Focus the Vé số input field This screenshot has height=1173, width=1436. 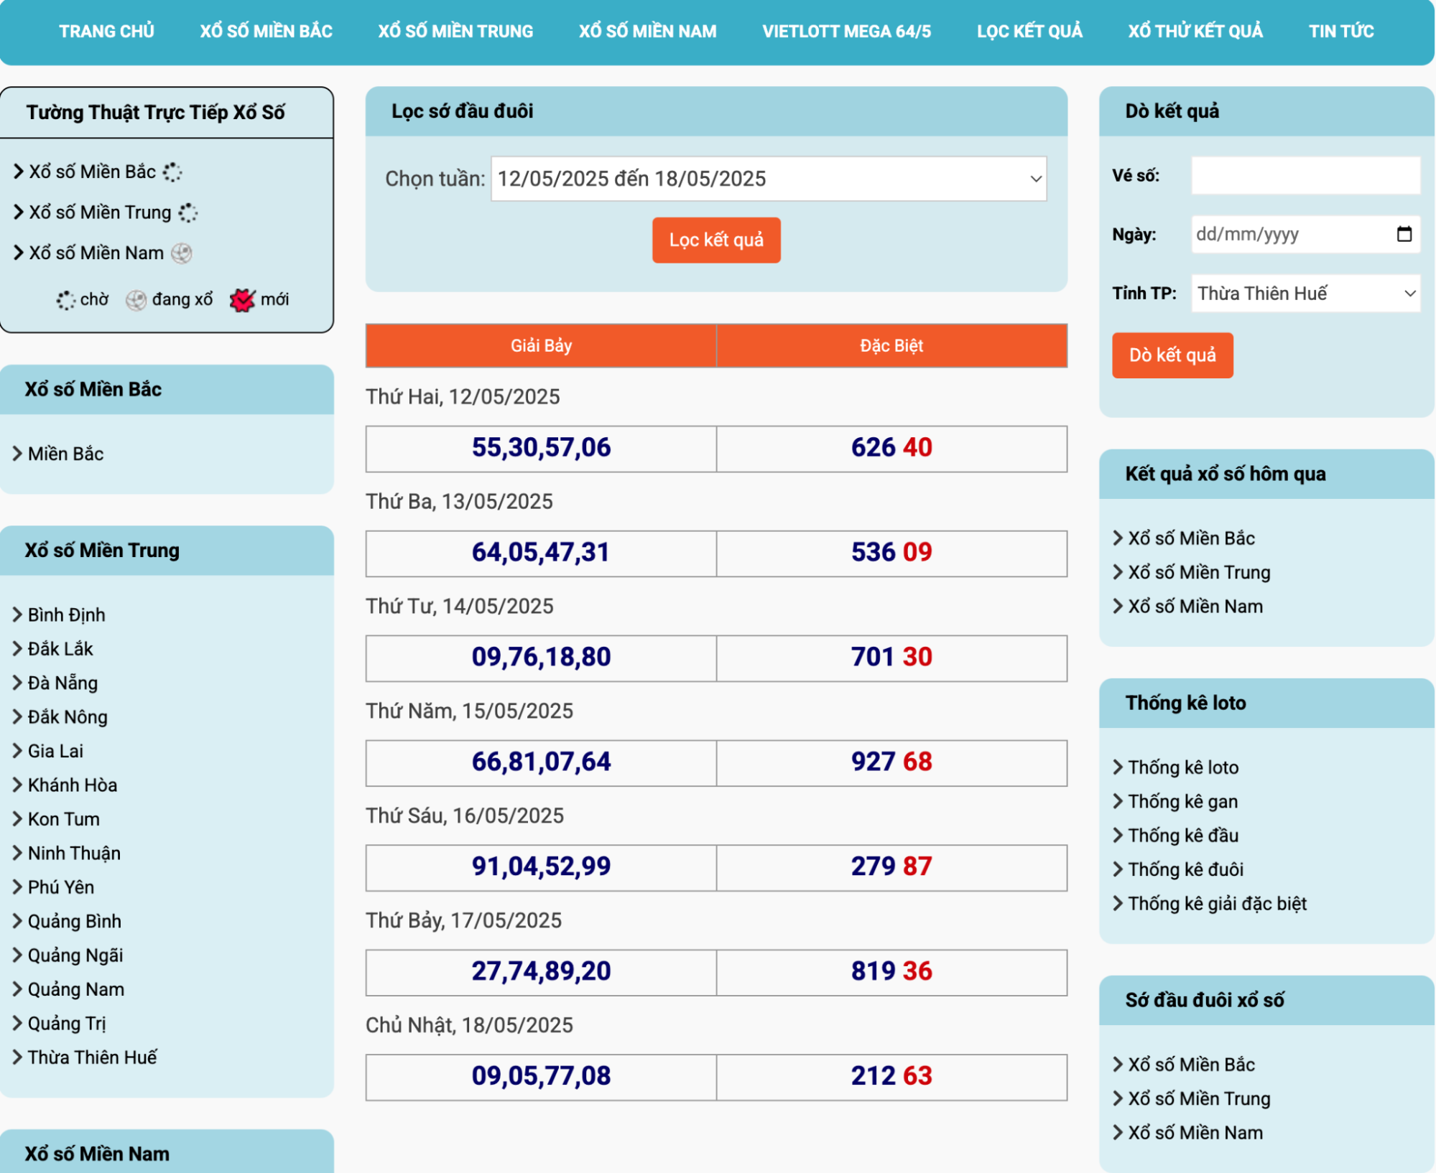pos(1305,175)
